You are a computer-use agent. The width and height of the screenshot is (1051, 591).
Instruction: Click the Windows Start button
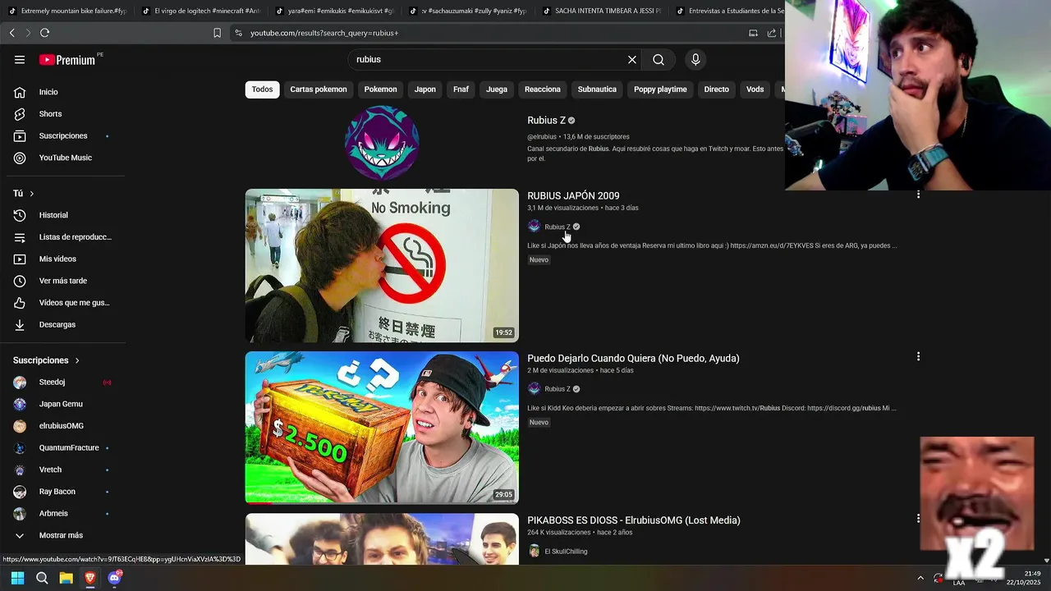point(17,578)
